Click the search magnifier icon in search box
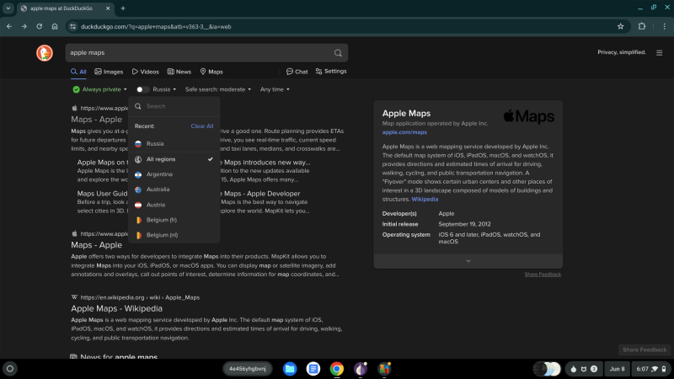 [338, 53]
